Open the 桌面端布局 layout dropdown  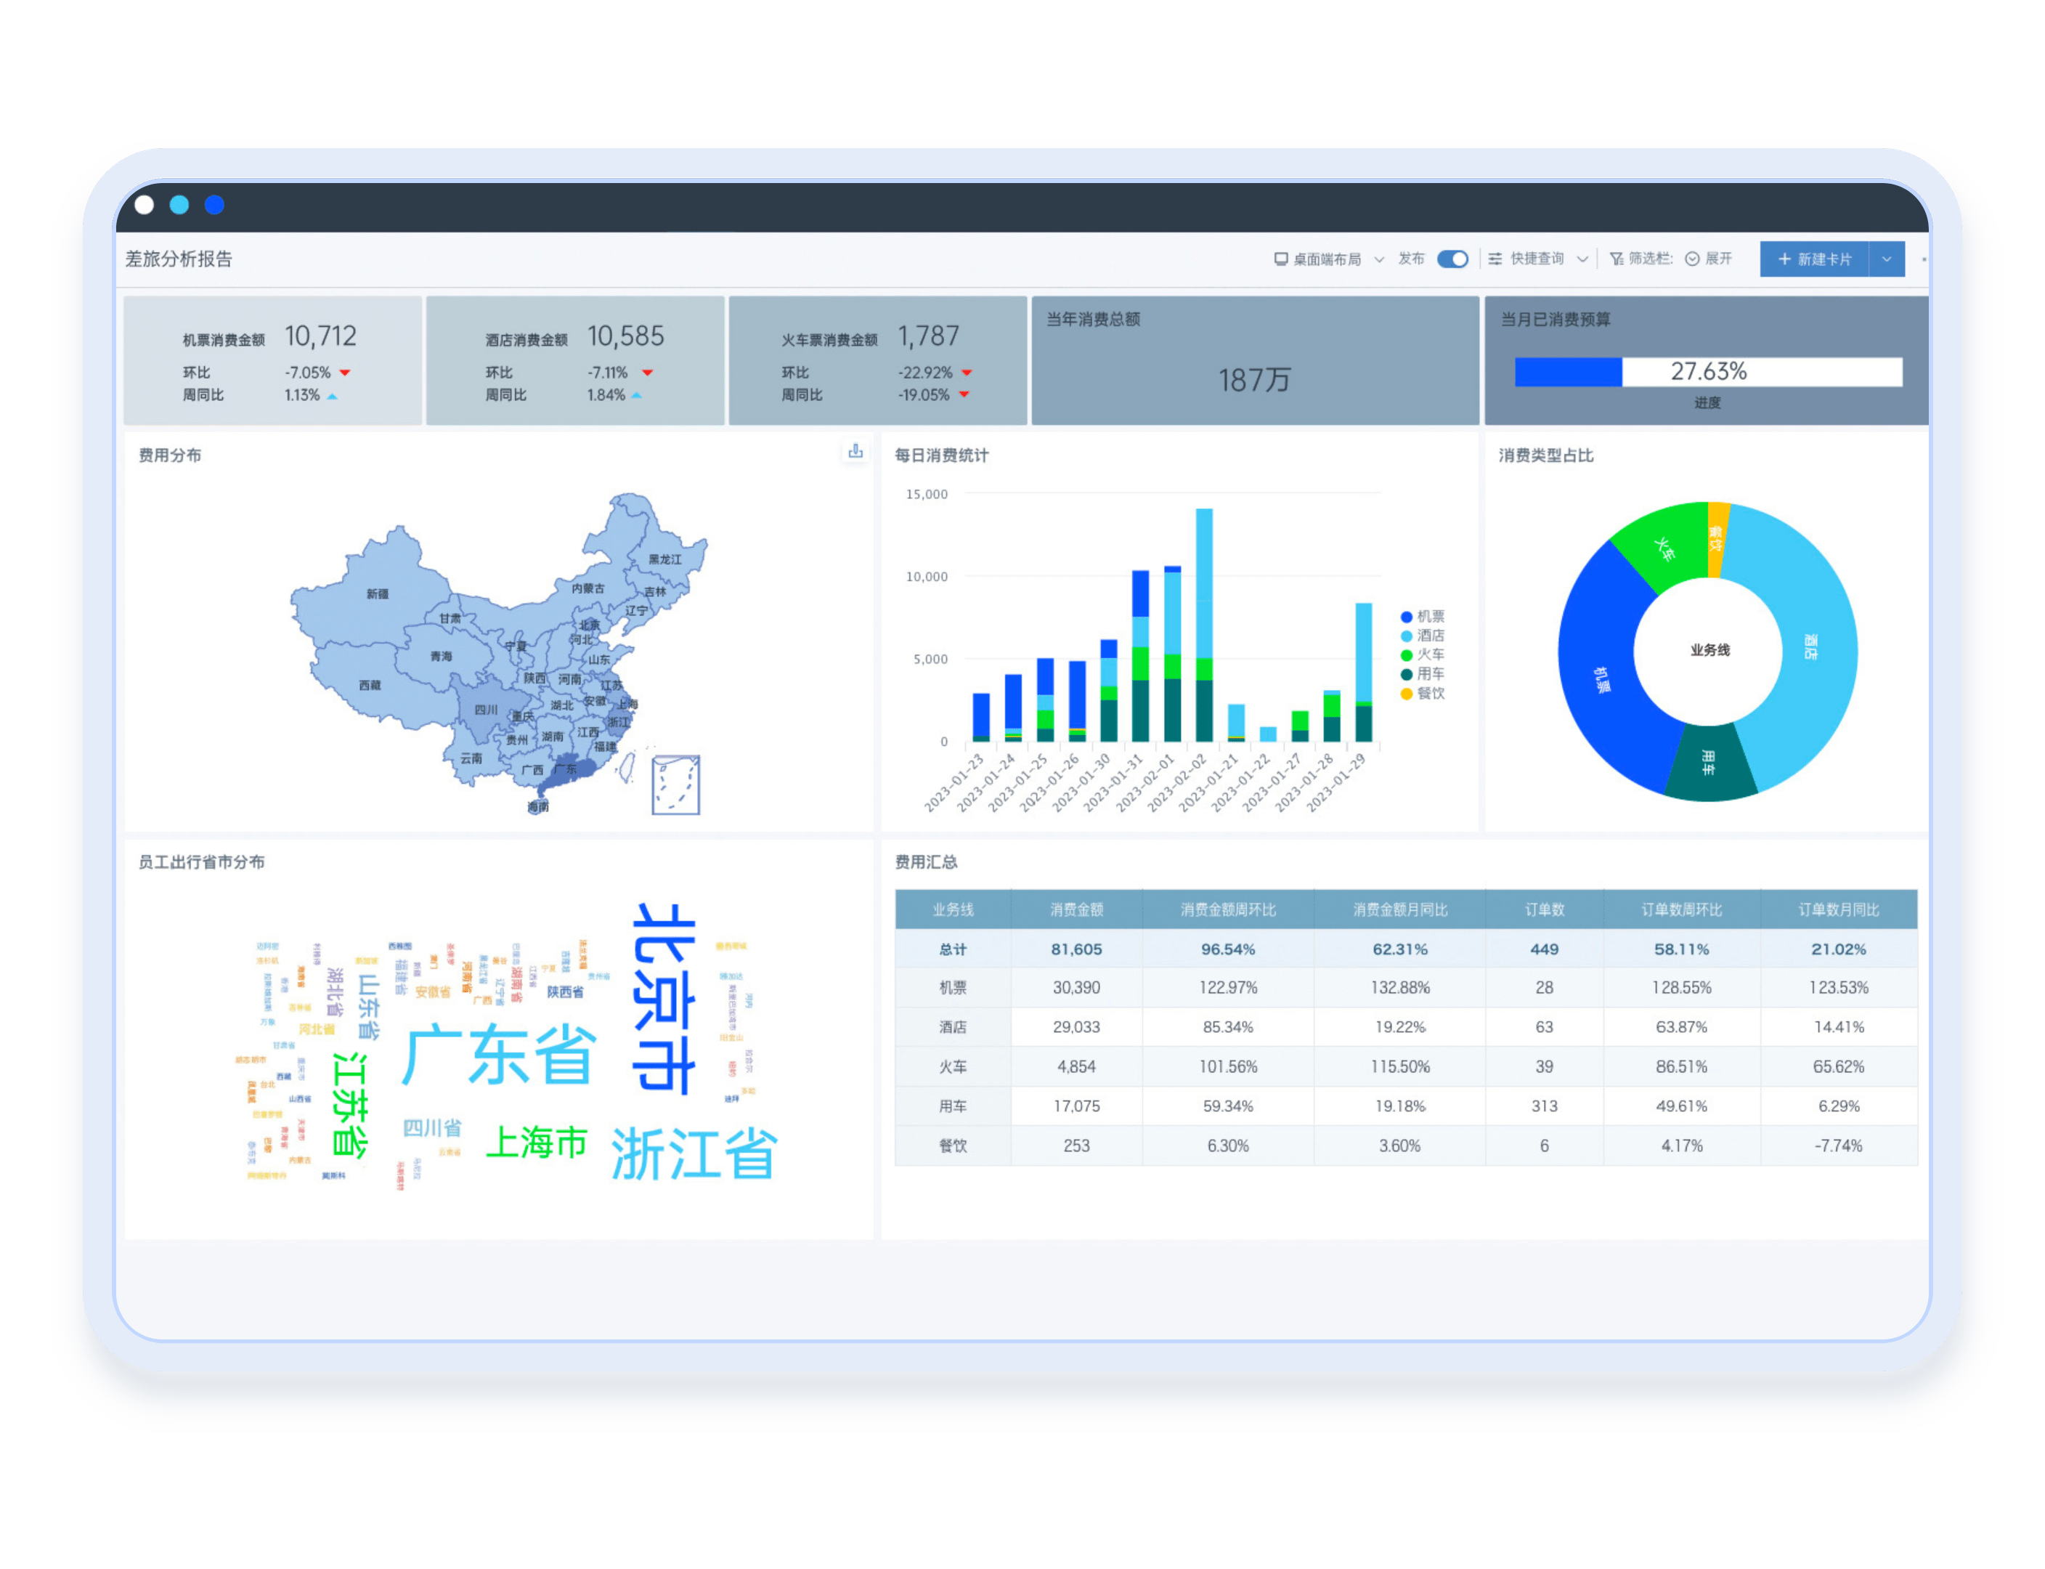point(1378,259)
